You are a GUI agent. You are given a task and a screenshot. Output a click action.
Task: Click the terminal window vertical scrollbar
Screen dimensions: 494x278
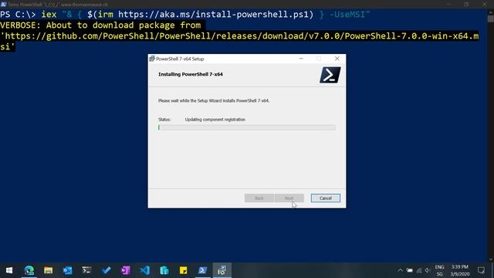pos(491,136)
